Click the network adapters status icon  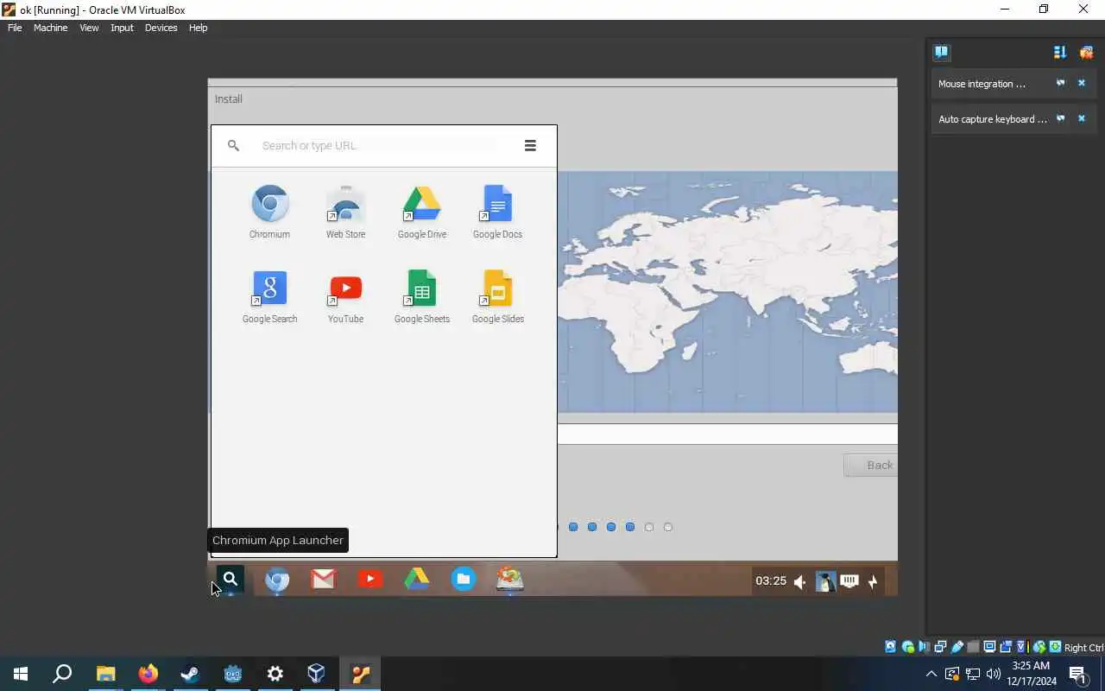tap(940, 647)
